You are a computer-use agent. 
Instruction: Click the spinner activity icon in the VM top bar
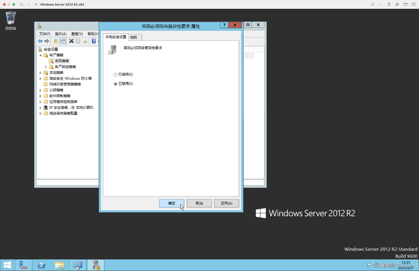pos(372,4)
